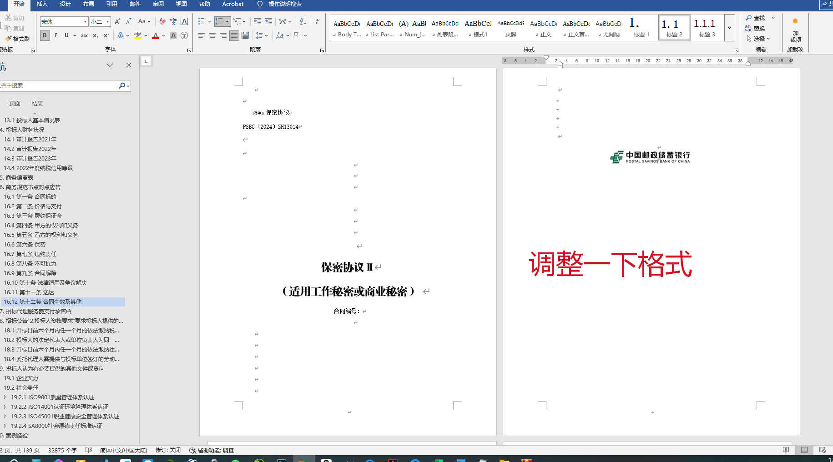The height and width of the screenshot is (462, 833).
Task: Apply character shading with the gray A icon
Action: 173,35
